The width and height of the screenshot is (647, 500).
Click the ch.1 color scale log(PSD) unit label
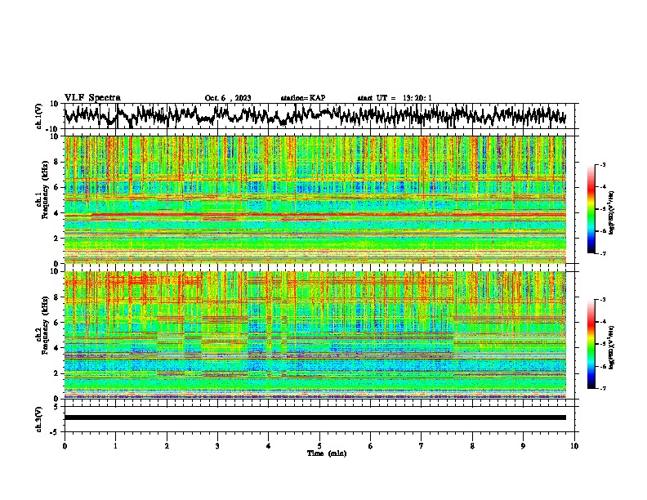pos(612,213)
